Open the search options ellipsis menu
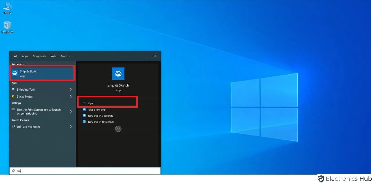Screen dimensions: 372x183 point(146,56)
